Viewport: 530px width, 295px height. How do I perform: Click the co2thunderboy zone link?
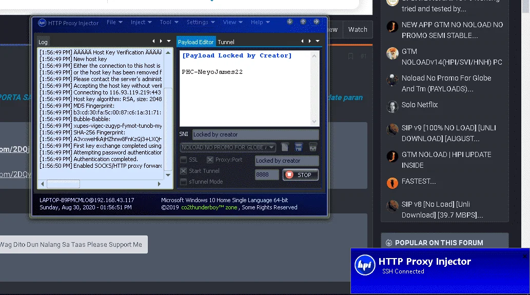click(209, 207)
